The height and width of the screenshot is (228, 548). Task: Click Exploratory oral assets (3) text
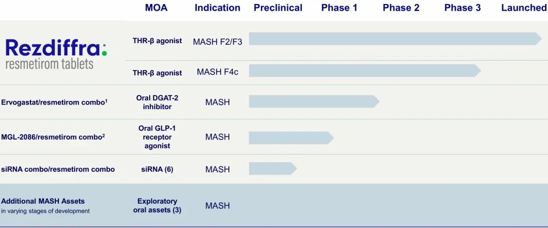[x=157, y=206]
